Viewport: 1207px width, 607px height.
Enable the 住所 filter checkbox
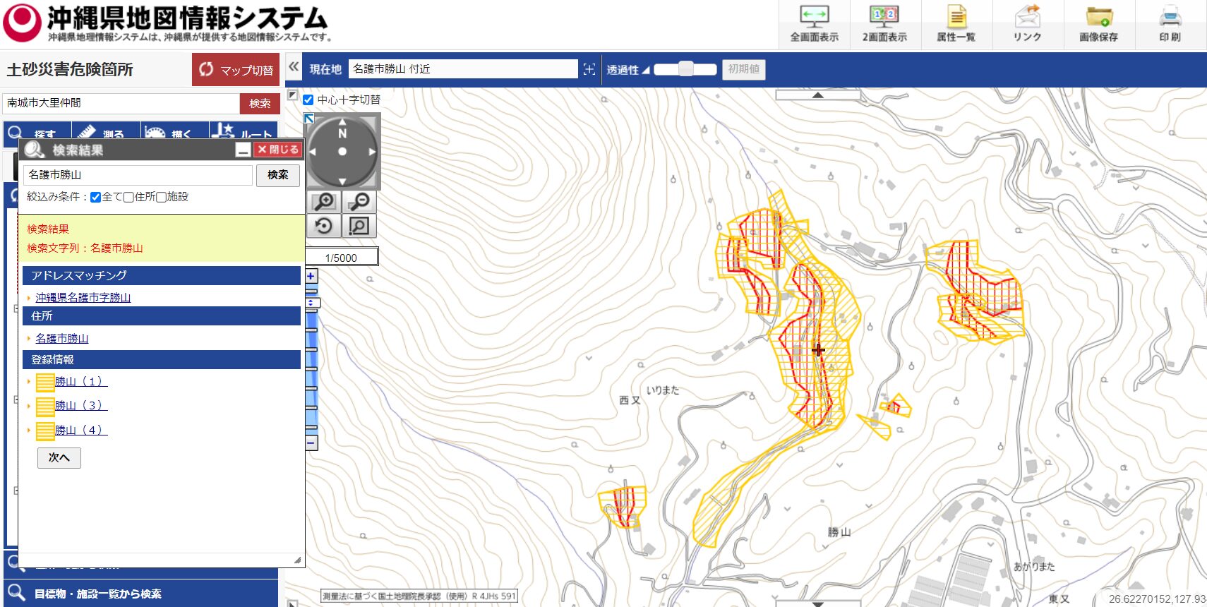tap(128, 198)
